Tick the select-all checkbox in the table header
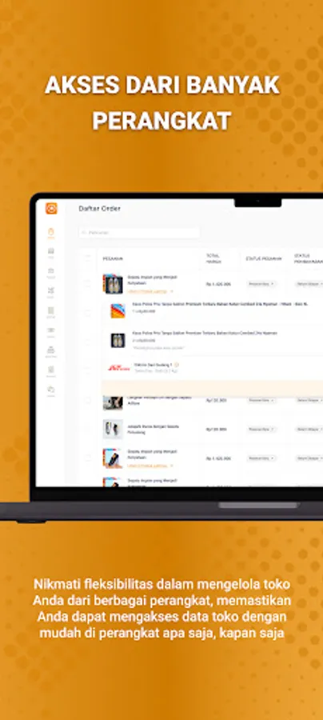The height and width of the screenshot is (720, 323). pos(88,259)
